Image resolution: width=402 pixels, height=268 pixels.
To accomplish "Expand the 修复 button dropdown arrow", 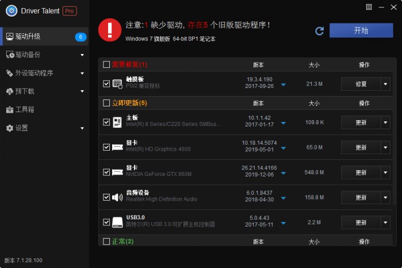I will pos(385,85).
